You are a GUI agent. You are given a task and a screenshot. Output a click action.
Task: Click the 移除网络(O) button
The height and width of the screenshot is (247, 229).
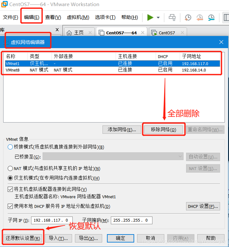164,130
